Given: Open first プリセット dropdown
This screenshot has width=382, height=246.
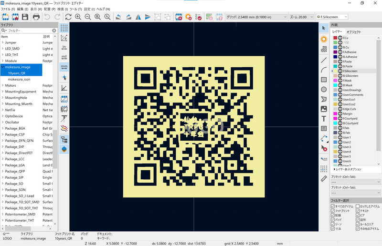Looking at the screenshot, I should pos(356,182).
